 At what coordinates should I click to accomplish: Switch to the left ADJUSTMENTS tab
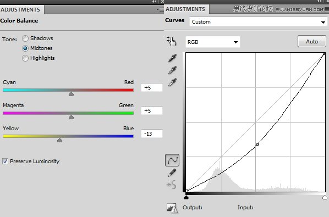20,10
